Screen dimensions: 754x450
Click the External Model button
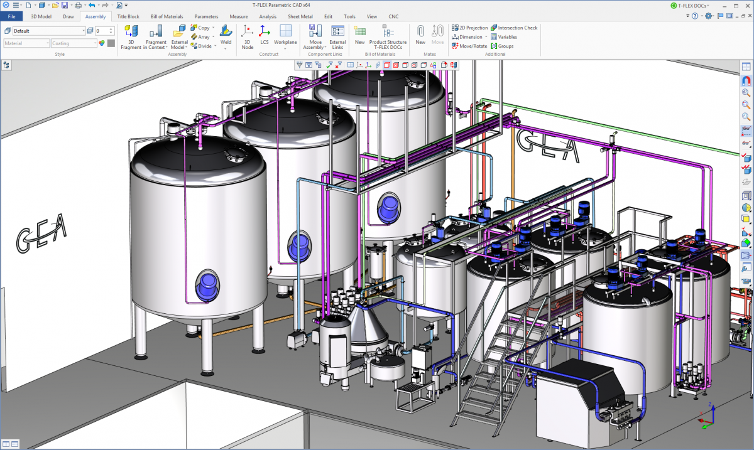[180, 37]
